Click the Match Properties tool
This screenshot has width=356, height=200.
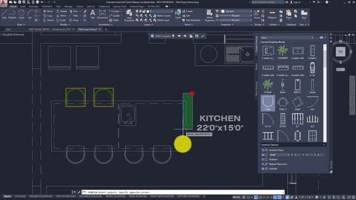[209, 16]
